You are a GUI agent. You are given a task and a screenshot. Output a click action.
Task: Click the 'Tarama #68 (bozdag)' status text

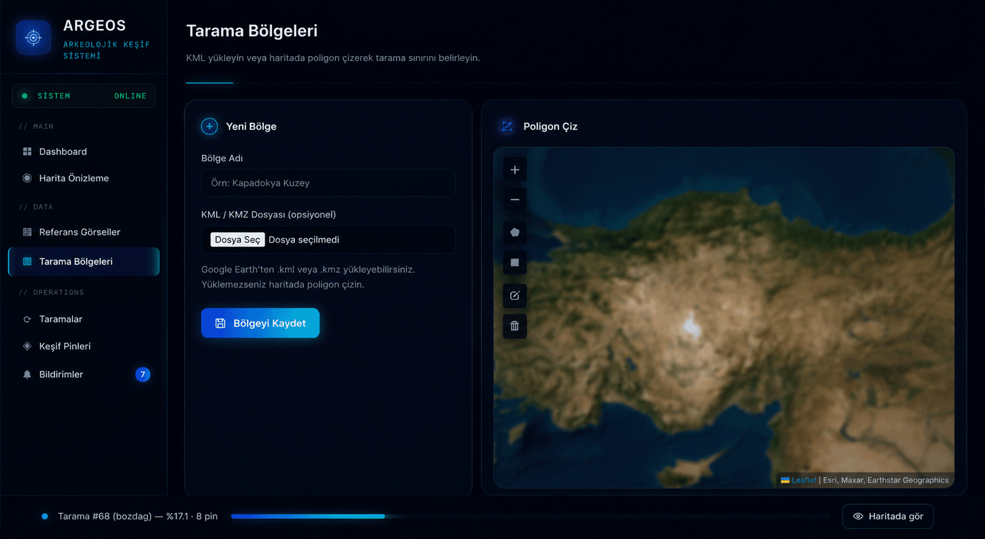pyautogui.click(x=105, y=516)
